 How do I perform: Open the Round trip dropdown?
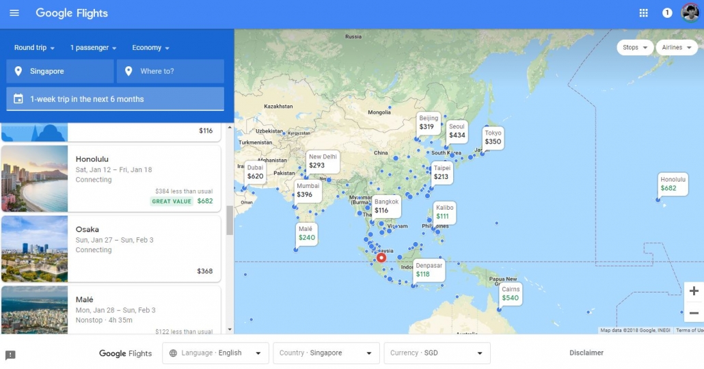point(34,48)
